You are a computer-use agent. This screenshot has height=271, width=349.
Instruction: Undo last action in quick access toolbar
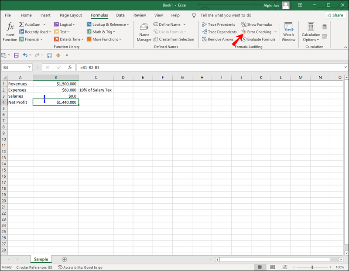[25, 55]
